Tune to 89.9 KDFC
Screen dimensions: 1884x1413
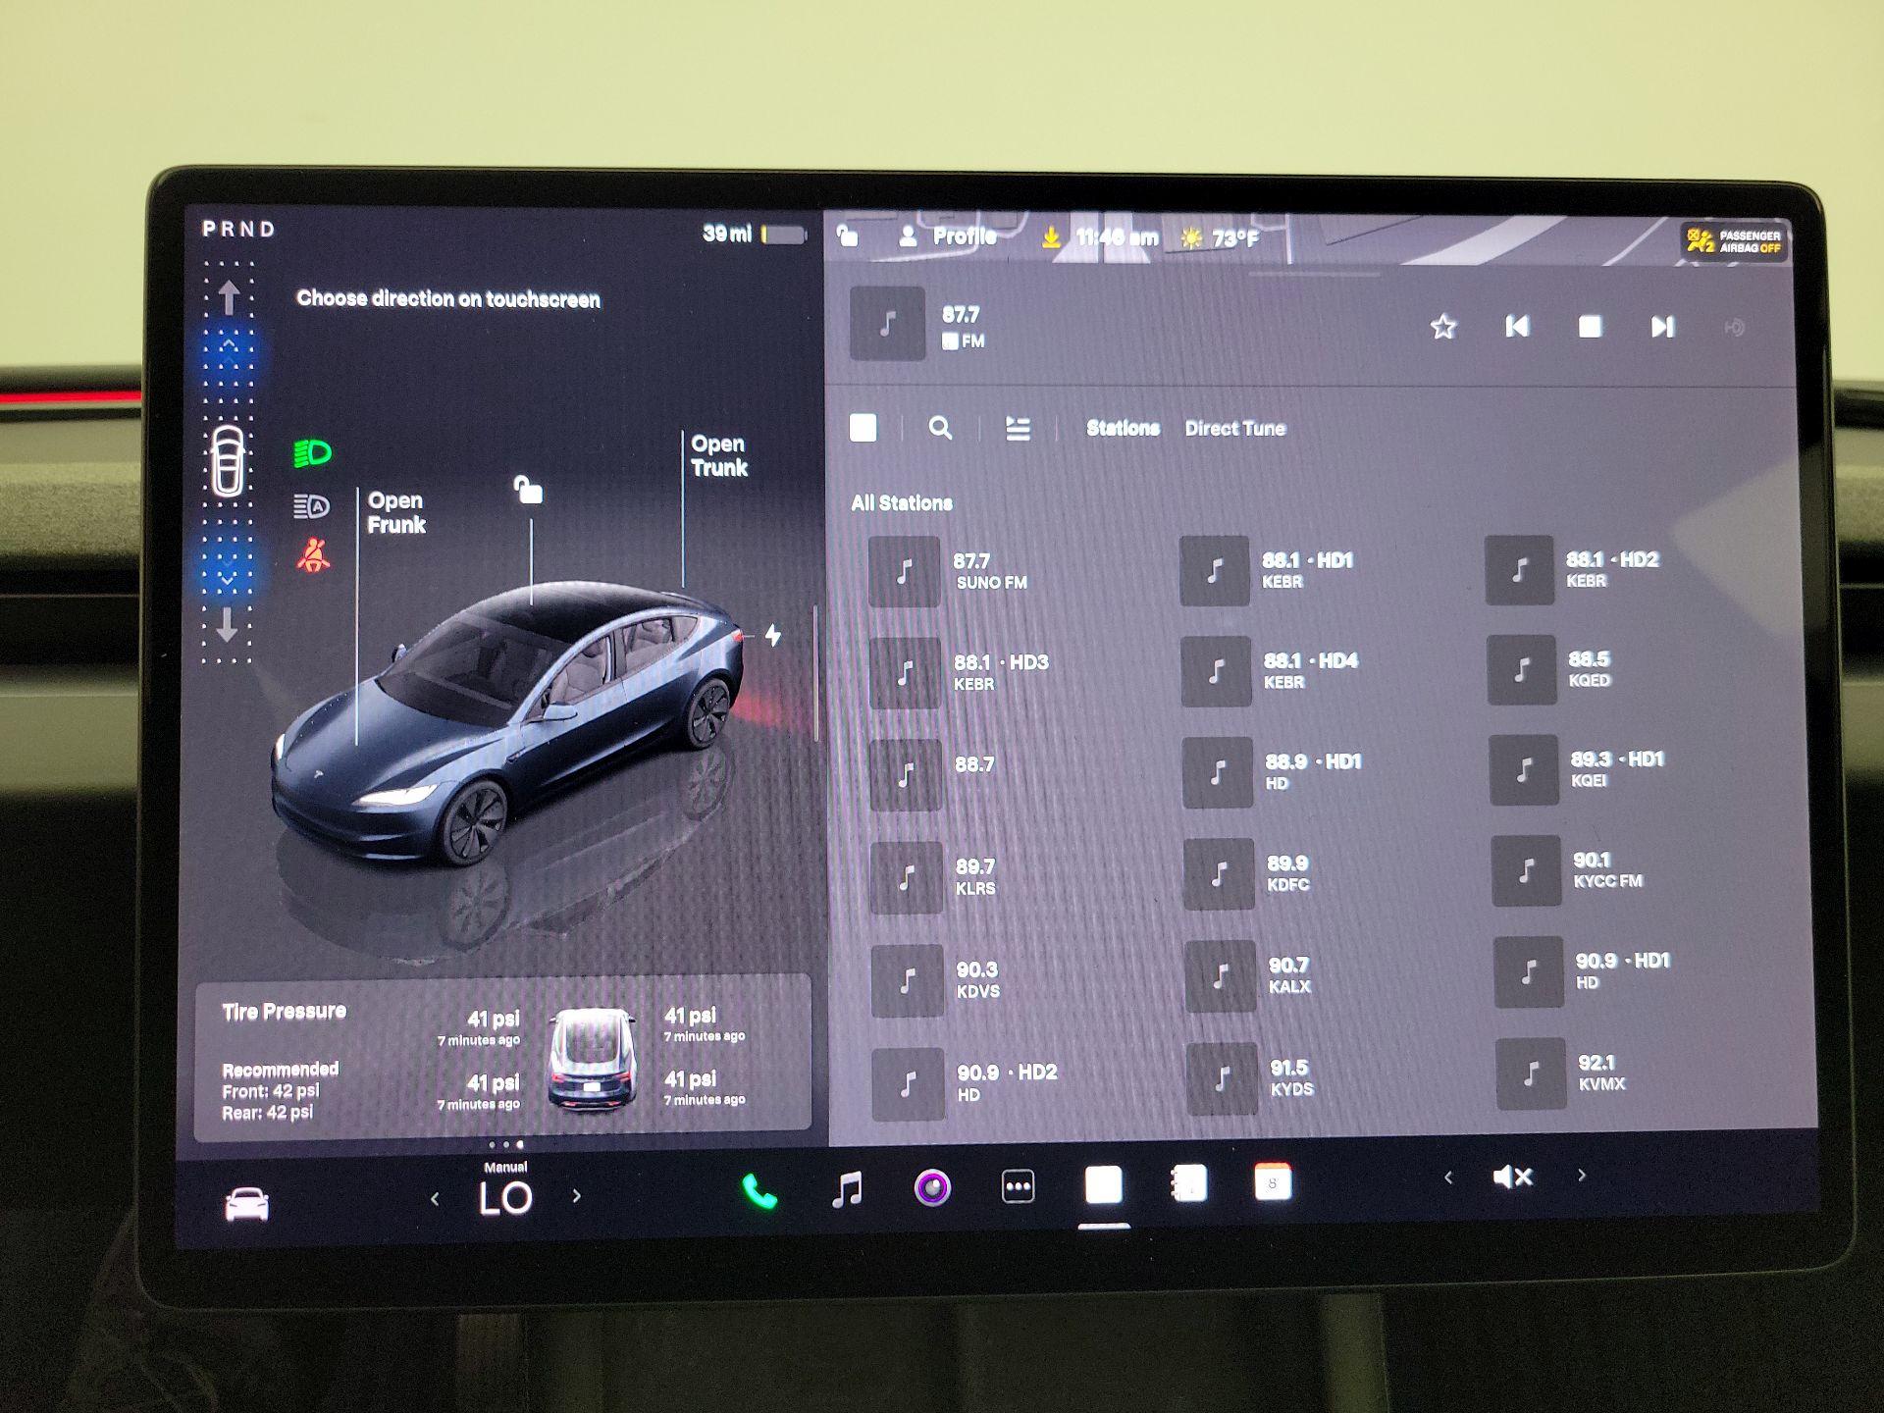1249,873
